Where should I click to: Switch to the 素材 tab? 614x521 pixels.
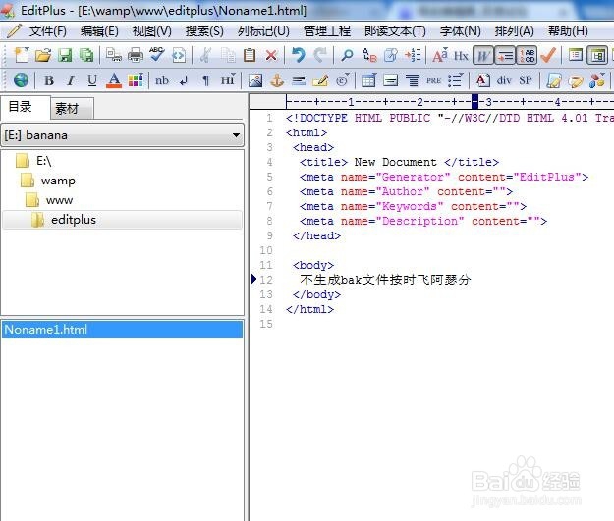(x=72, y=108)
